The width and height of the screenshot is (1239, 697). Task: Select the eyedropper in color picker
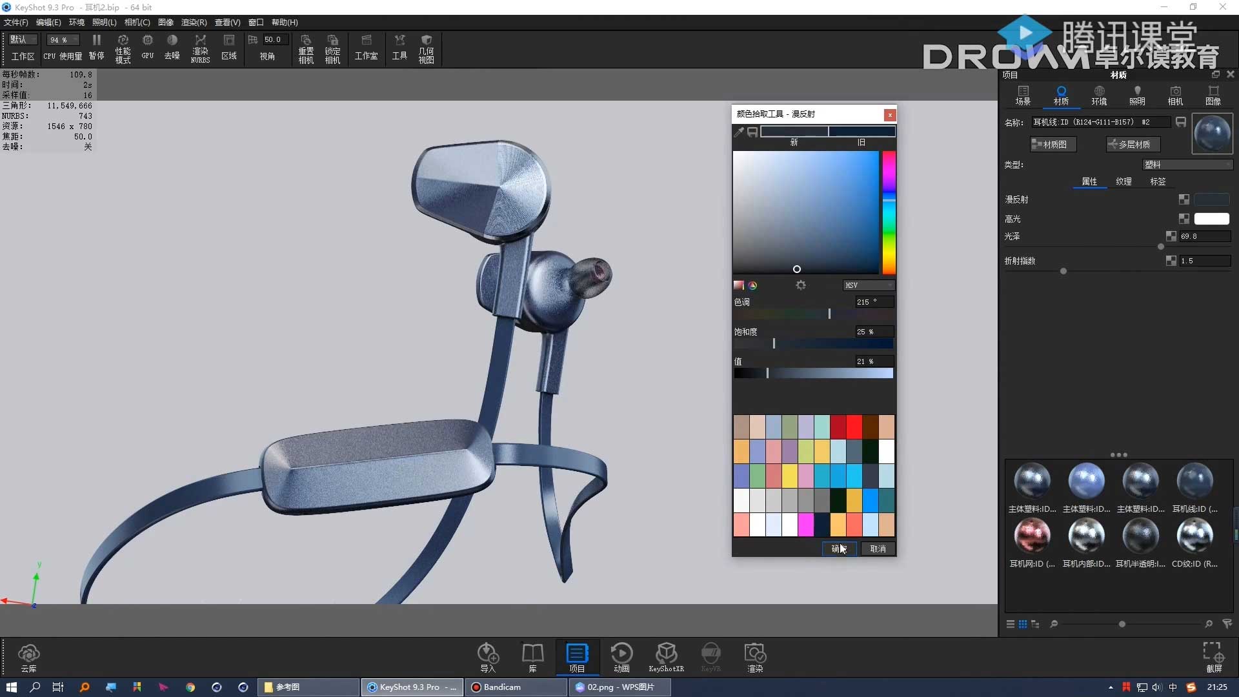coord(739,132)
